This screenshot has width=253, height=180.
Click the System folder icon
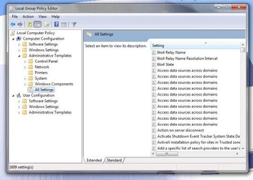tap(31, 78)
